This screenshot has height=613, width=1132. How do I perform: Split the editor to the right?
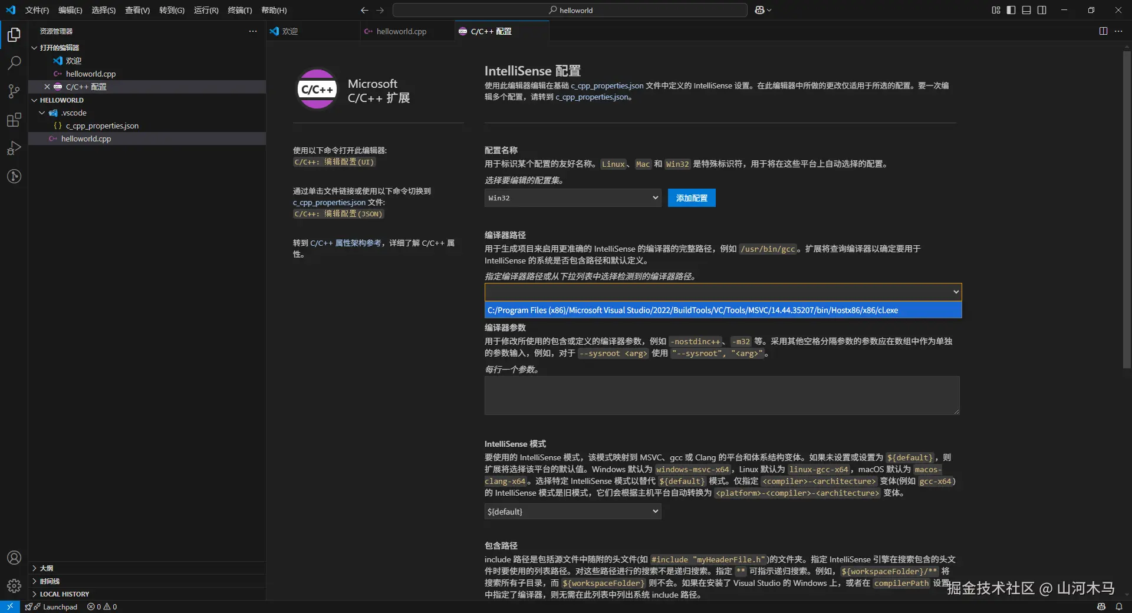click(1103, 31)
